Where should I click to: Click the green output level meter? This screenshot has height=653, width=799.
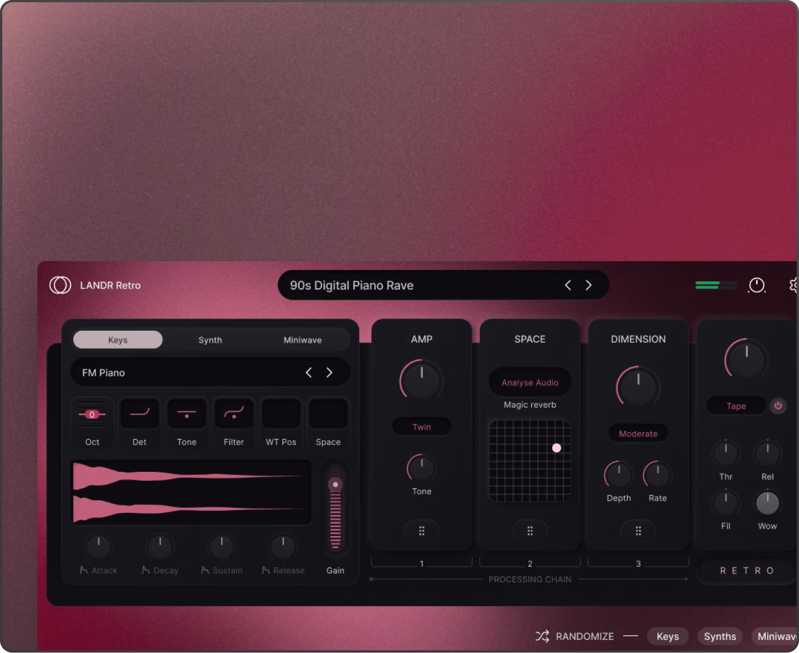tap(716, 285)
